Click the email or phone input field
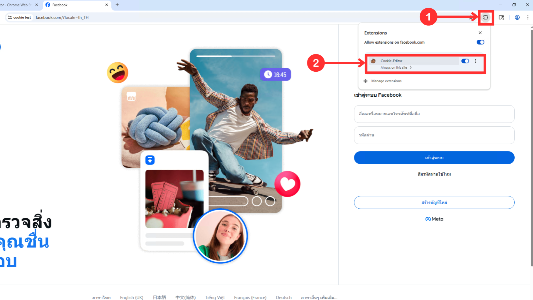 point(434,114)
